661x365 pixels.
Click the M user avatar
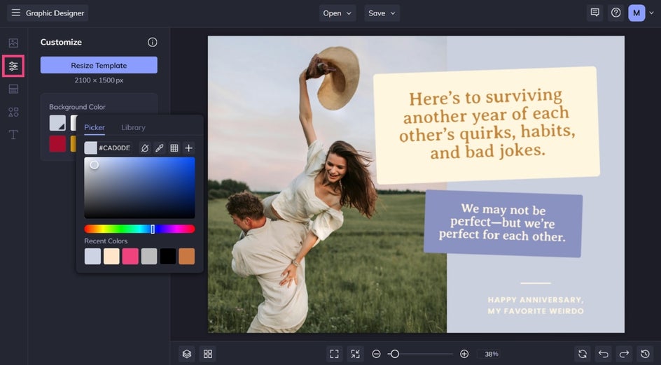(x=636, y=13)
